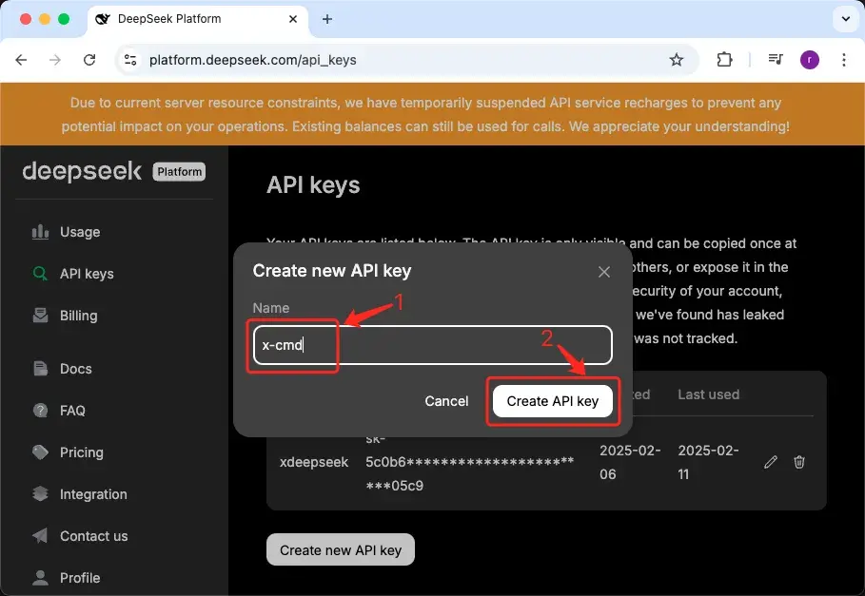Open the browser extensions puzzle icon

coord(724,59)
